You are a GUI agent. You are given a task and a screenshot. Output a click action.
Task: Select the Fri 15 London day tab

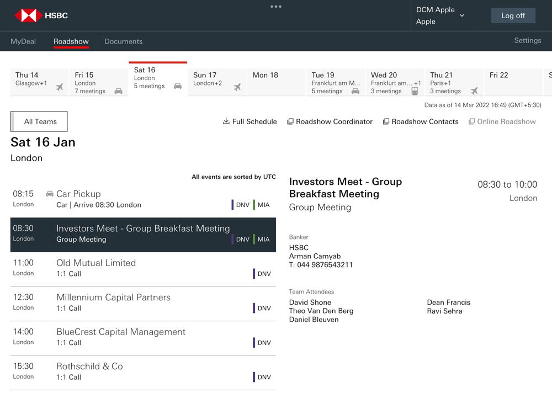(x=99, y=82)
